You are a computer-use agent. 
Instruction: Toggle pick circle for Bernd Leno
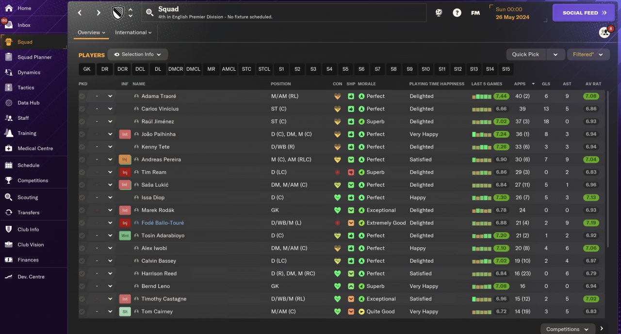[82, 286]
